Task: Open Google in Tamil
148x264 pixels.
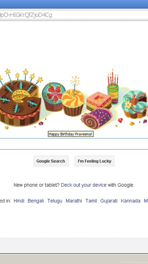Action: click(91, 201)
